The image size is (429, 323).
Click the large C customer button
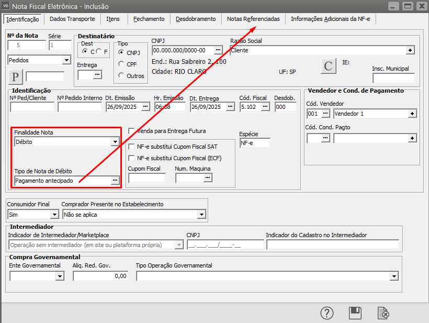click(328, 66)
